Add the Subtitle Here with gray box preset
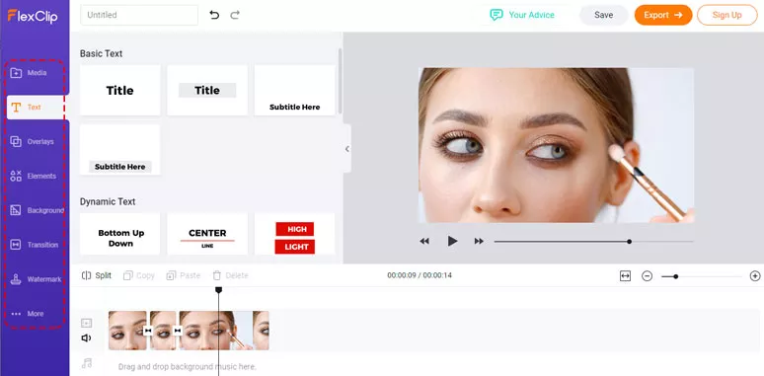Image resolution: width=764 pixels, height=376 pixels. click(x=119, y=150)
